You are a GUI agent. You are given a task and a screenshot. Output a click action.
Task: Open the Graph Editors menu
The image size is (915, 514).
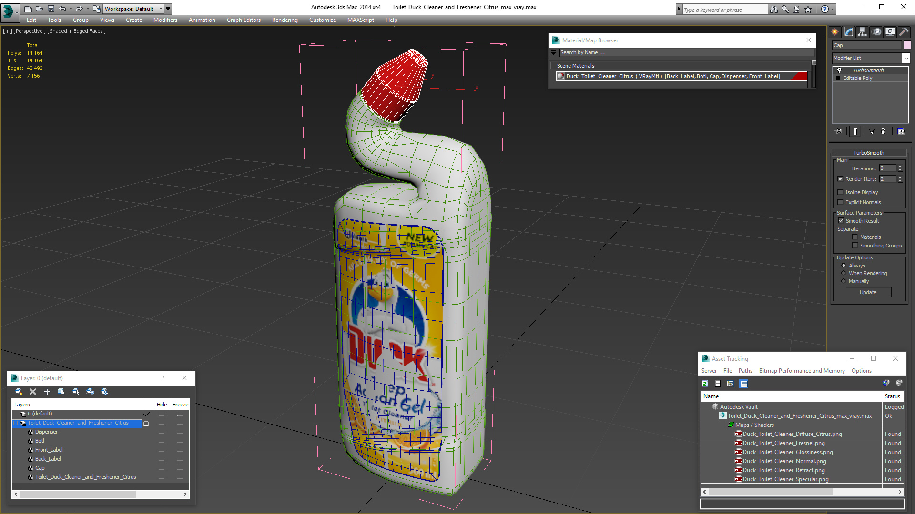[x=244, y=20]
